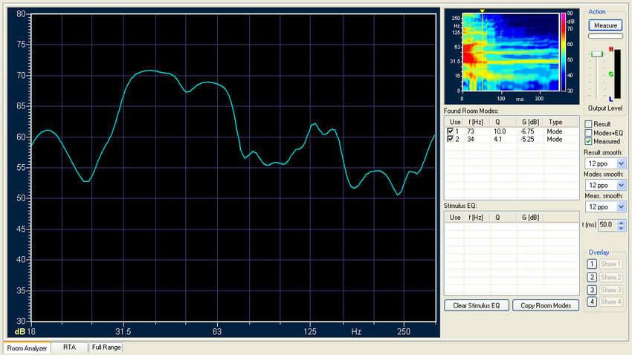Image resolution: width=632 pixels, height=355 pixels.
Task: Select the Q value 4.1 cell
Action: point(497,140)
